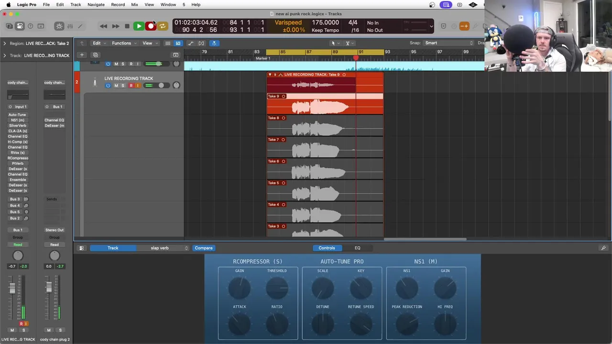Image resolution: width=612 pixels, height=344 pixels.
Task: Toggle Smart Controls dial icon in toolbar
Action: (x=59, y=26)
